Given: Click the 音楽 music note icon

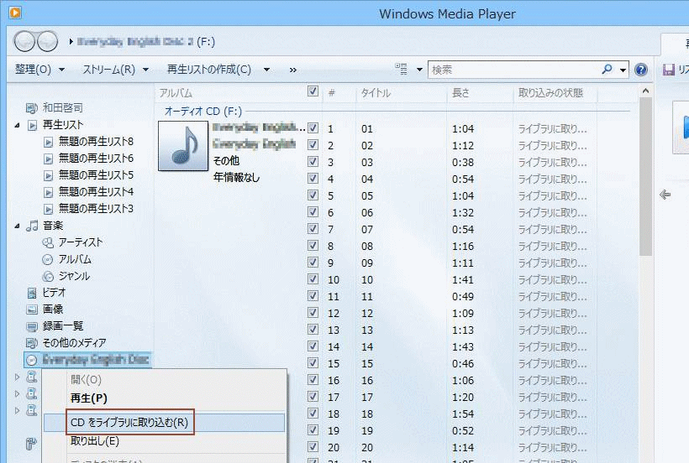Looking at the screenshot, I should pos(32,226).
